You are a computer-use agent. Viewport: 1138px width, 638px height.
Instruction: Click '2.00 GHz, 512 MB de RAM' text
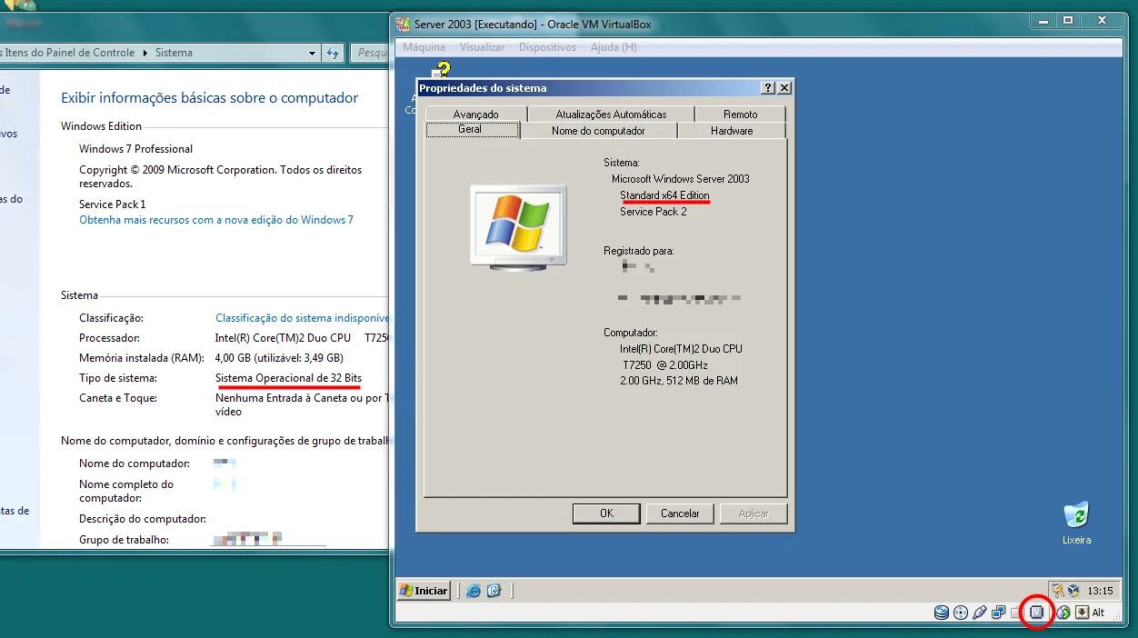tap(679, 381)
